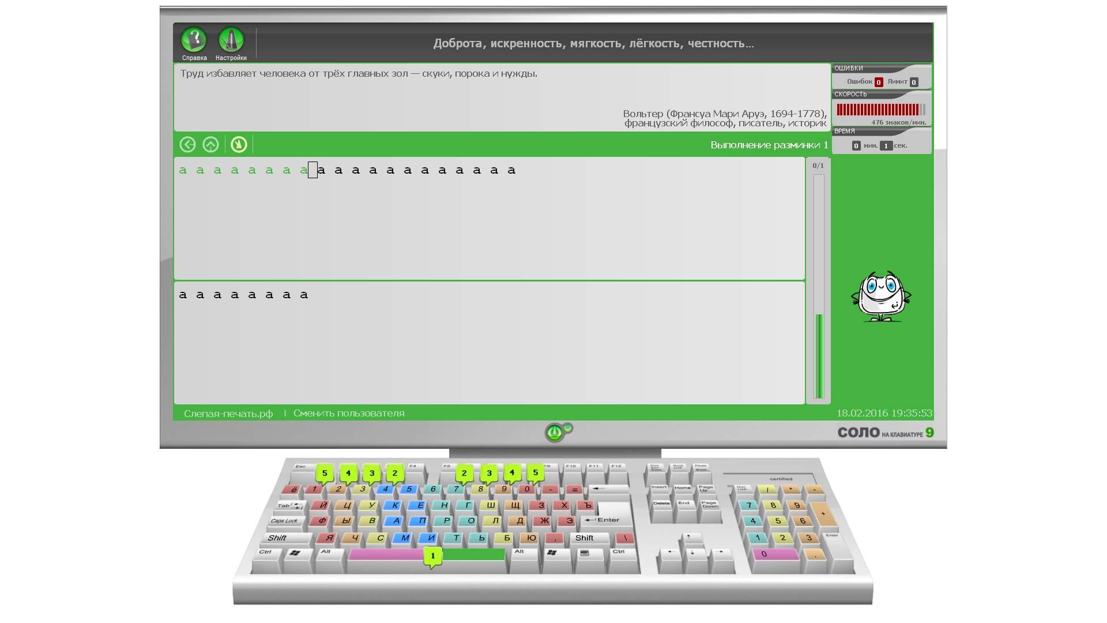Click the small green minimize dot beside power button
The height and width of the screenshot is (623, 1107).
click(x=567, y=427)
